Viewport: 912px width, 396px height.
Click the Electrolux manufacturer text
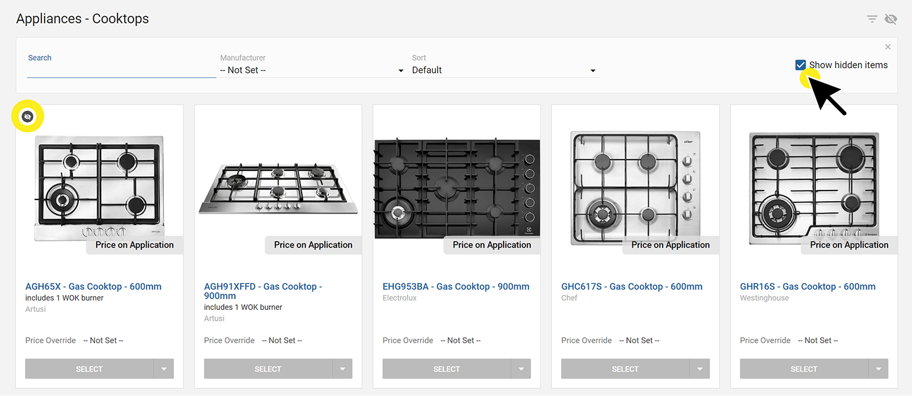400,298
